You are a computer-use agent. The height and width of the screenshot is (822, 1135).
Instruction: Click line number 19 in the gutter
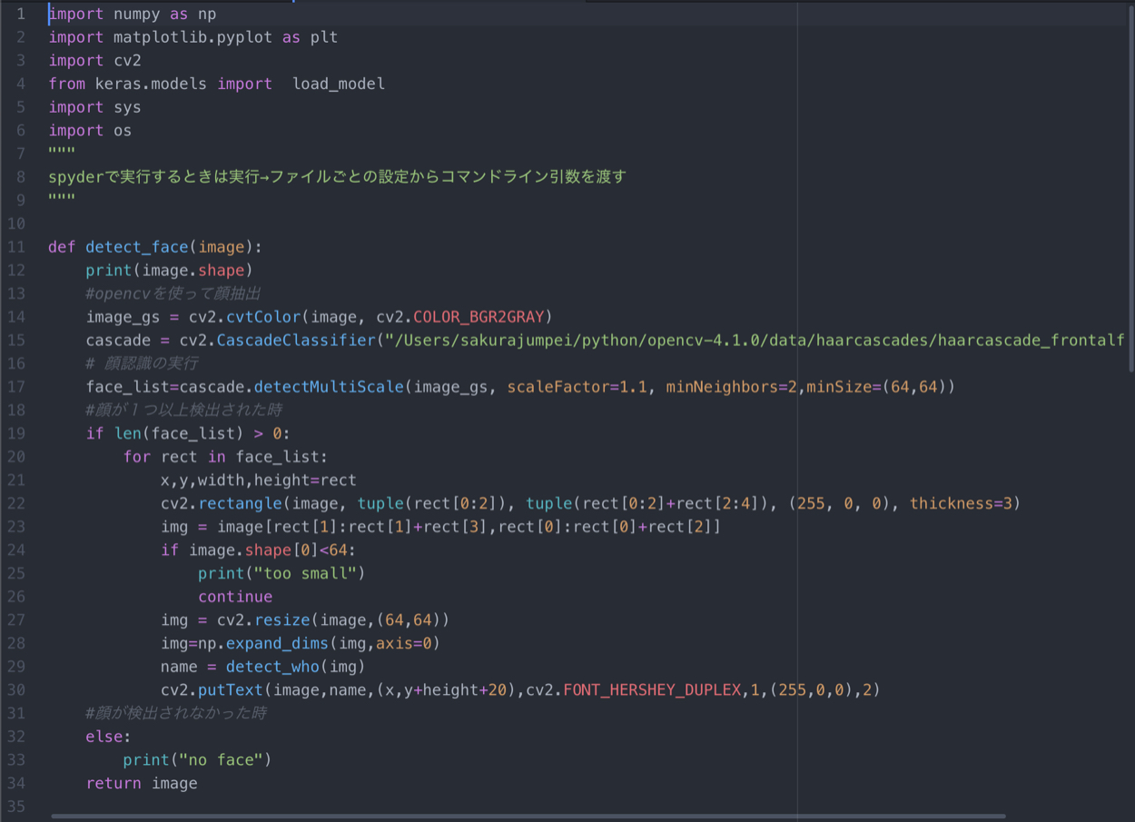[x=16, y=433]
